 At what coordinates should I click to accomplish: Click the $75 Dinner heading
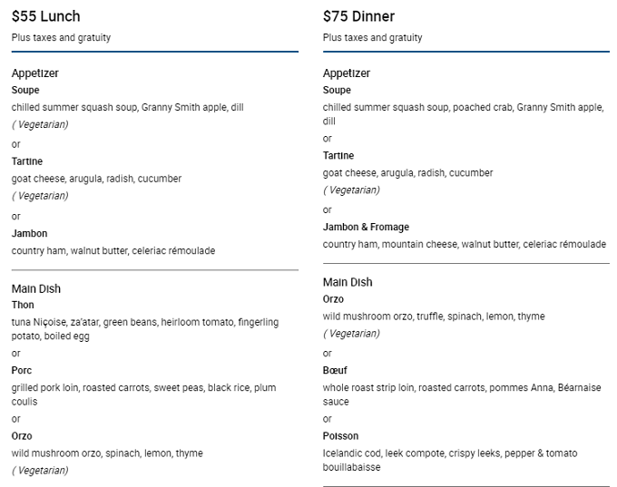click(358, 16)
